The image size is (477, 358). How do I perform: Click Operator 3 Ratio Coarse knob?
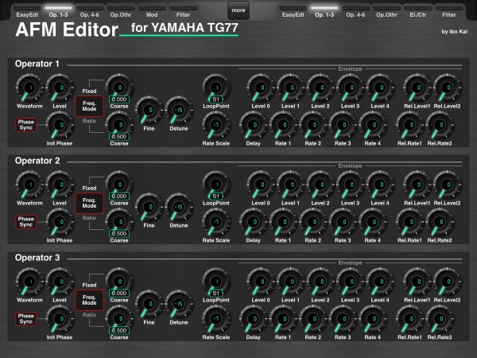coord(119,319)
